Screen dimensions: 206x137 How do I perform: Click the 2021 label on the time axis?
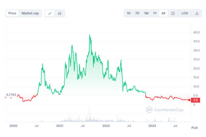pyautogui.click(x=60, y=126)
